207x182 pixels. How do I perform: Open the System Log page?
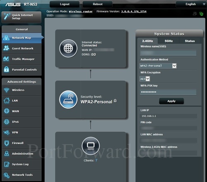point(22,164)
